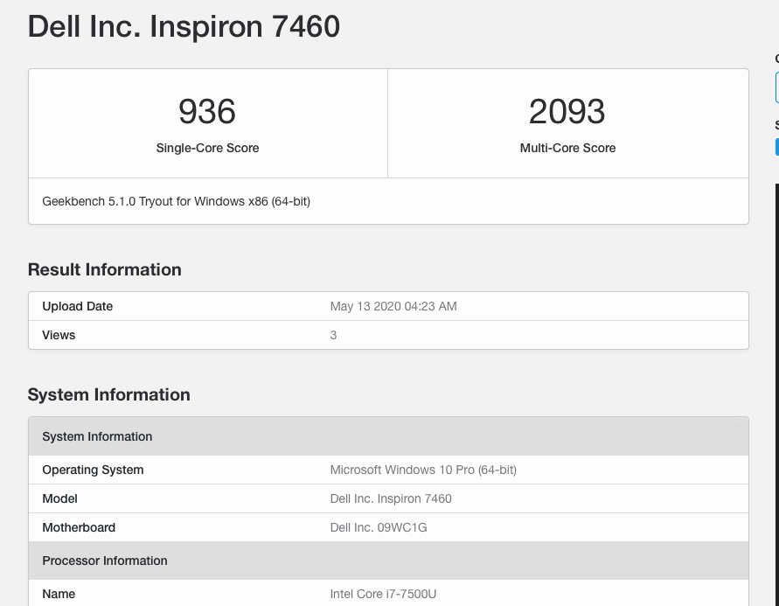Image resolution: width=779 pixels, height=606 pixels.
Task: Select the motherboard value Dell Inc. 09WC1G
Action: coord(379,527)
